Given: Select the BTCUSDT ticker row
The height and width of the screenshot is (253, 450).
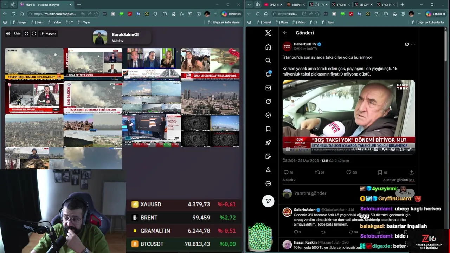Looking at the screenshot, I should 184,244.
